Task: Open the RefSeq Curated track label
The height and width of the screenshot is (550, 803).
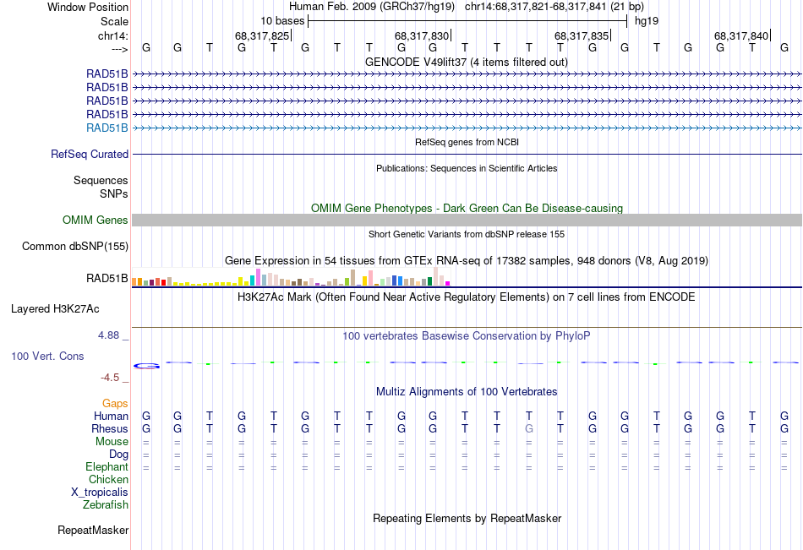Action: point(90,154)
